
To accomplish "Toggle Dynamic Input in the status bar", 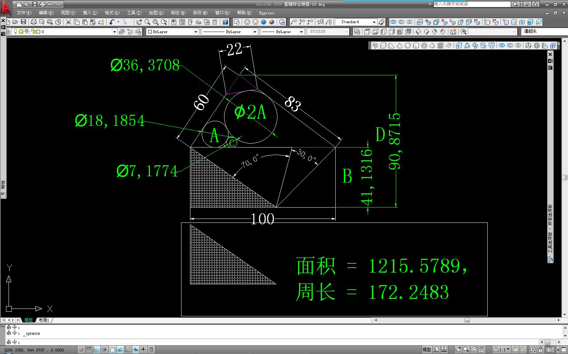I will point(136,350).
